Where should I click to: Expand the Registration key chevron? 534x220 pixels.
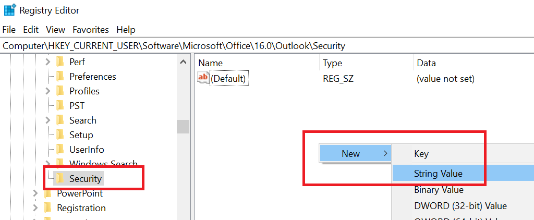pyautogui.click(x=35, y=207)
